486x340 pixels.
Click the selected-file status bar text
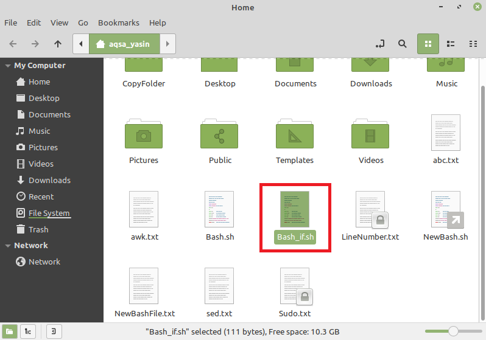[x=242, y=331]
